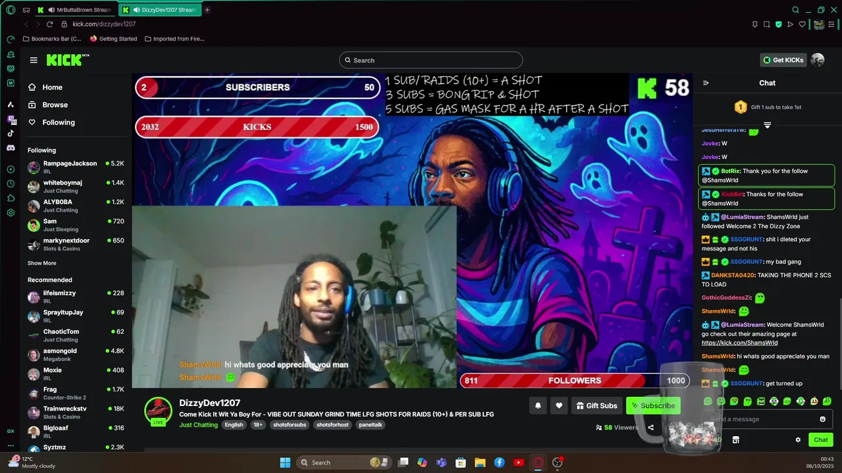Open asmongold channel in Recommended
This screenshot has height=473, width=842.
76,355
